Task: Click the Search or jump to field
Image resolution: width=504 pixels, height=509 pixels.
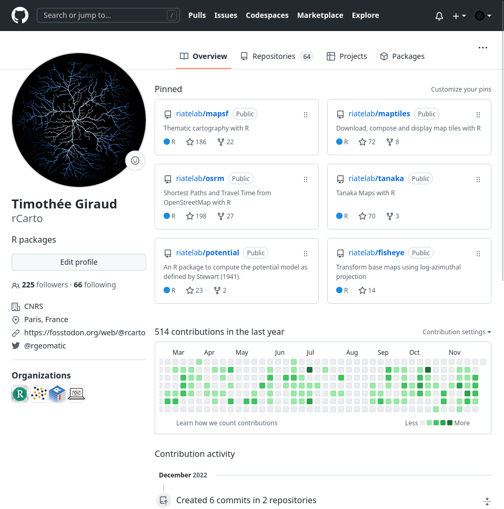Action: (108, 15)
